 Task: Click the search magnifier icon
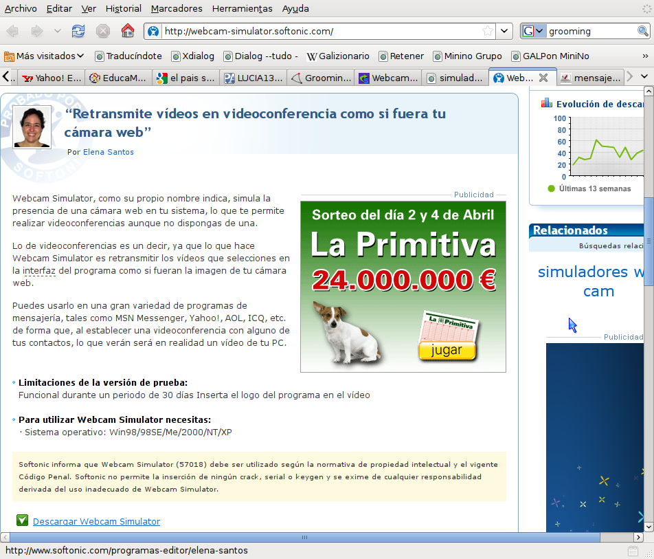pyautogui.click(x=643, y=32)
